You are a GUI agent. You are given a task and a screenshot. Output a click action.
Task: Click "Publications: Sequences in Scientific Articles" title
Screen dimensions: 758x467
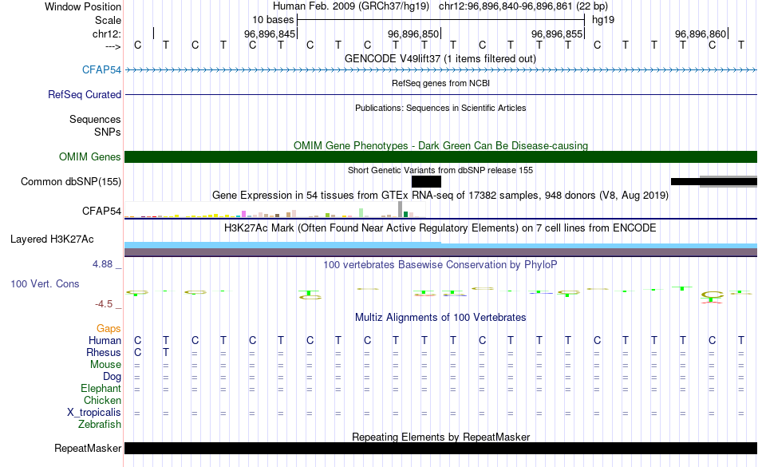[440, 108]
